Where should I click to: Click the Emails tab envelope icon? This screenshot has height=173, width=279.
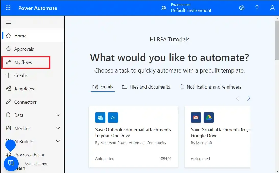(95, 87)
